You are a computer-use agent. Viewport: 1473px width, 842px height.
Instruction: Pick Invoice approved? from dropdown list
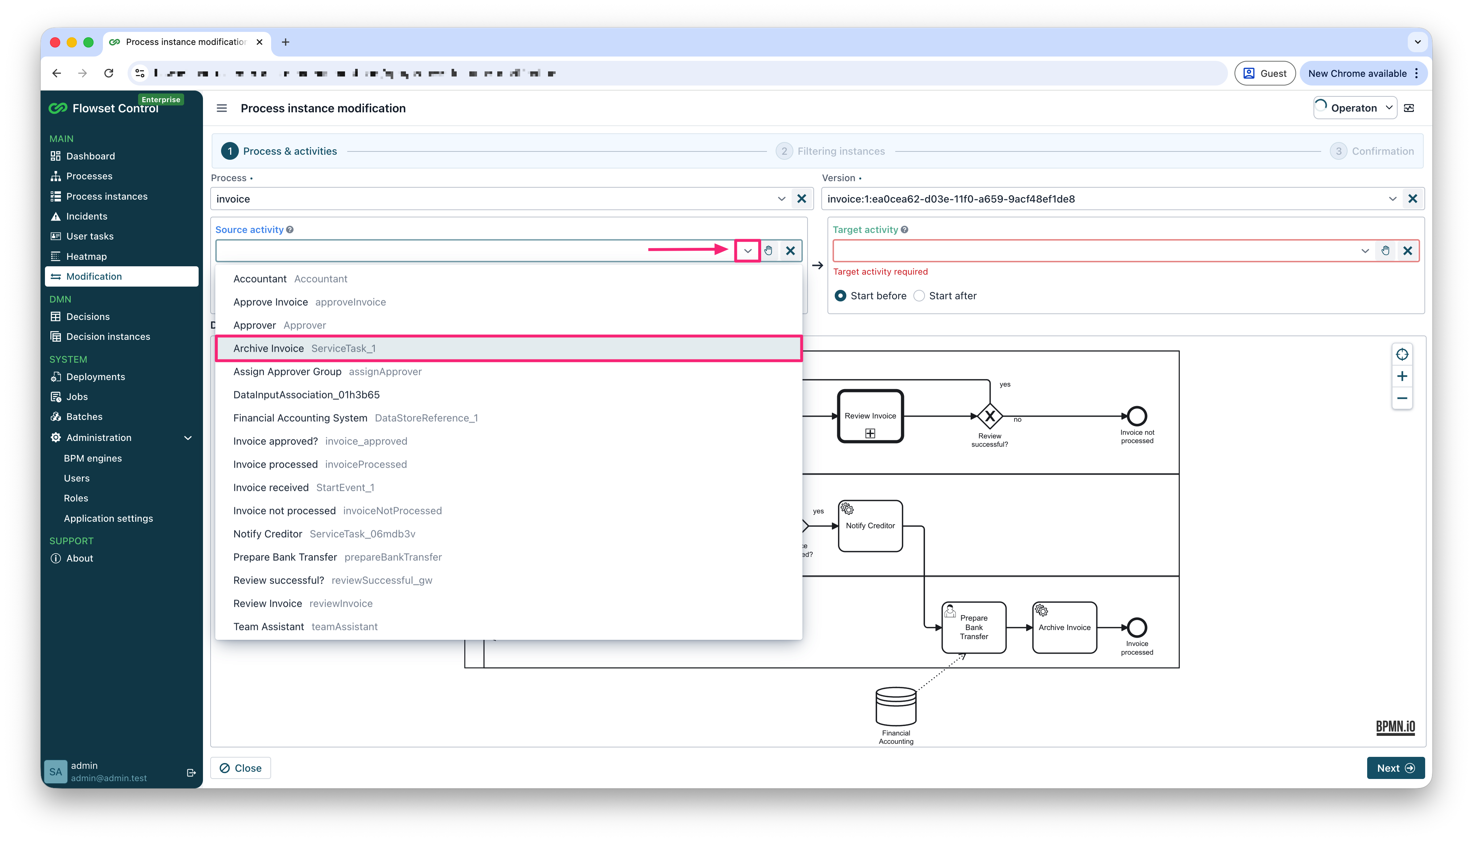coord(509,441)
